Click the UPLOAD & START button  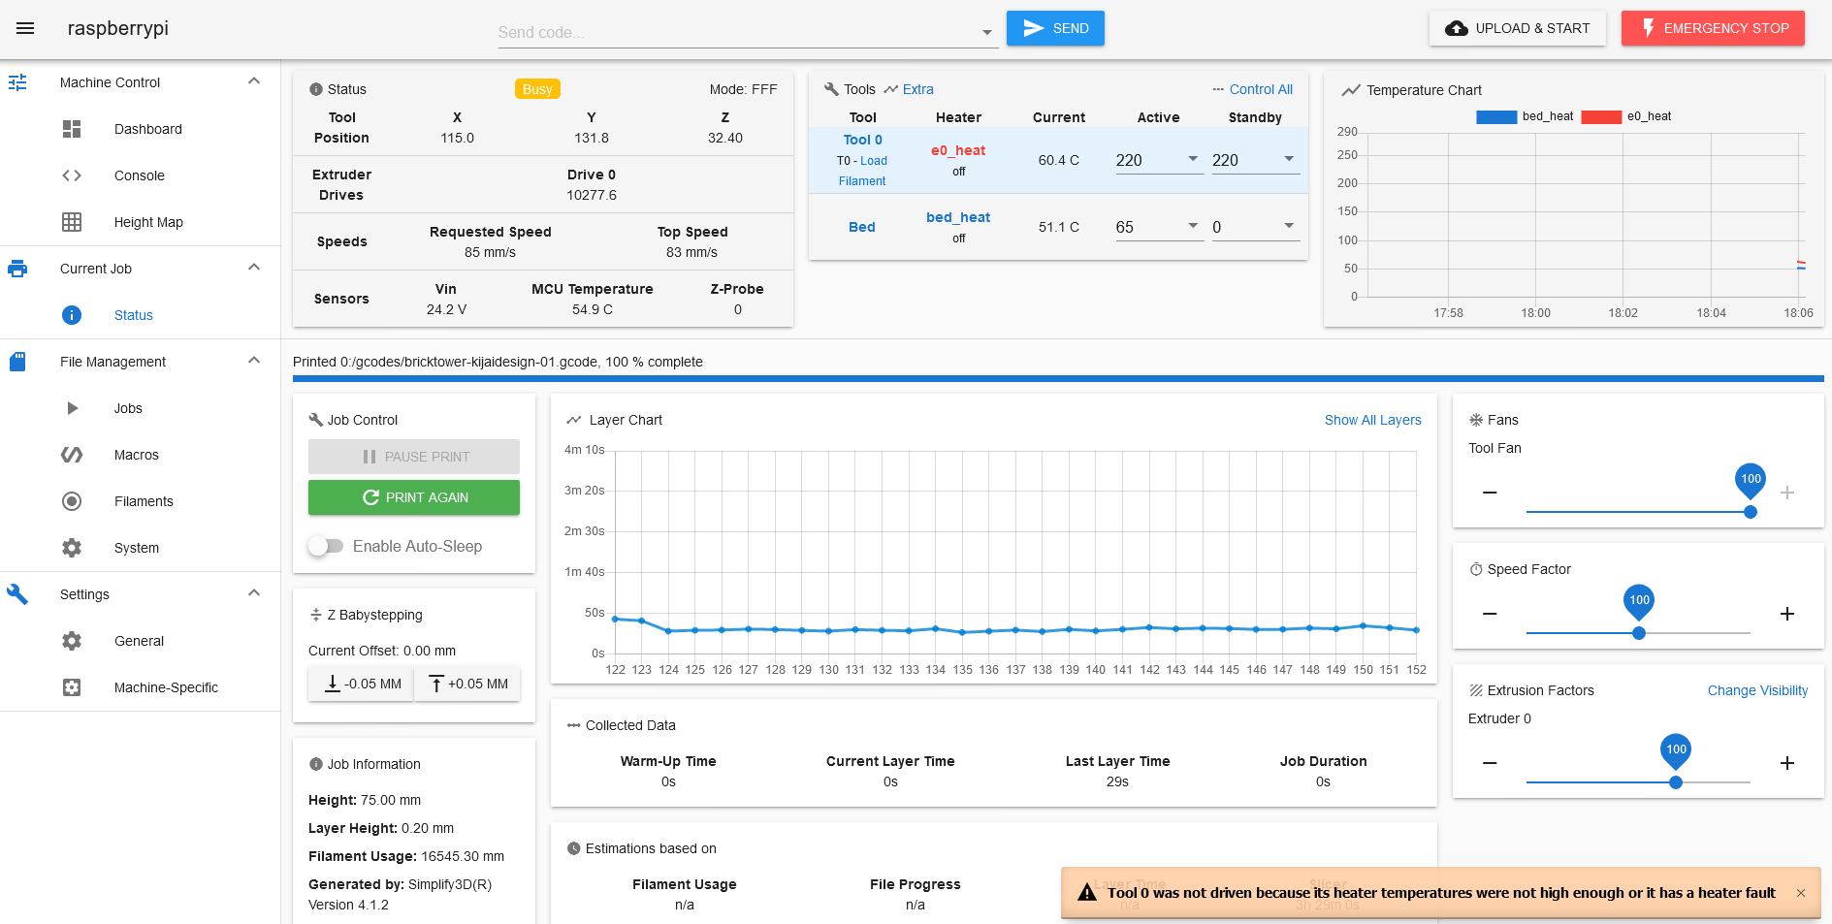(1518, 28)
